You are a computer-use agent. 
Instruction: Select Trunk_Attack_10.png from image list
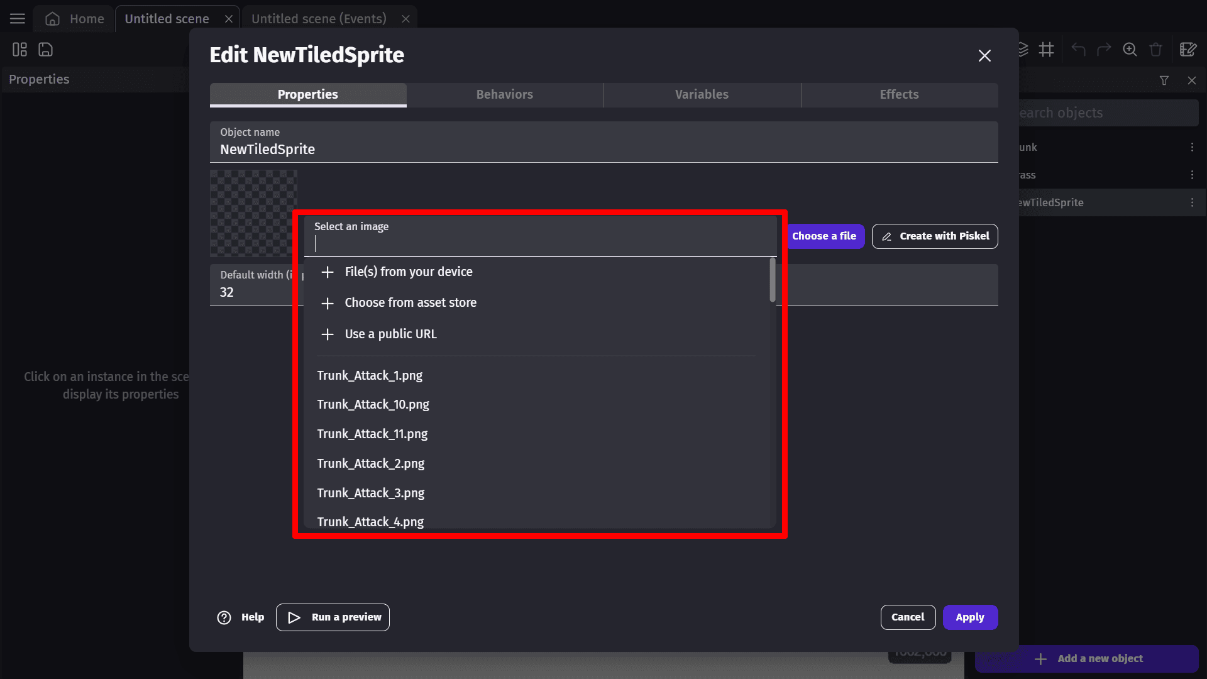pyautogui.click(x=373, y=404)
